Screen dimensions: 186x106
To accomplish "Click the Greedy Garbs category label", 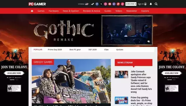I will tap(43, 62).
